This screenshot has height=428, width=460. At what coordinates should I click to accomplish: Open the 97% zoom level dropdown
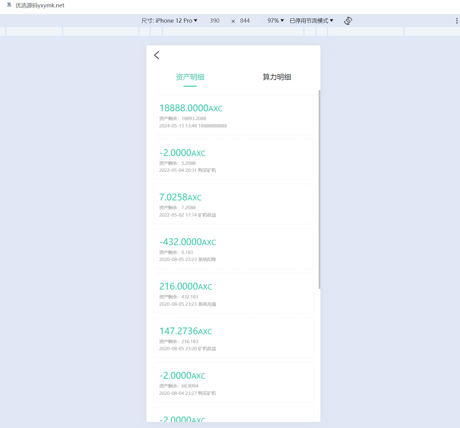(x=276, y=21)
